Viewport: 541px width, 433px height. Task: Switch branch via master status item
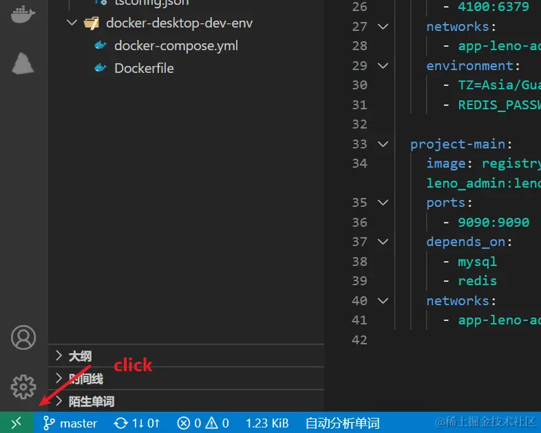pyautogui.click(x=78, y=423)
